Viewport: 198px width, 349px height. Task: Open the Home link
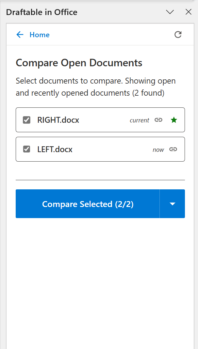40,34
